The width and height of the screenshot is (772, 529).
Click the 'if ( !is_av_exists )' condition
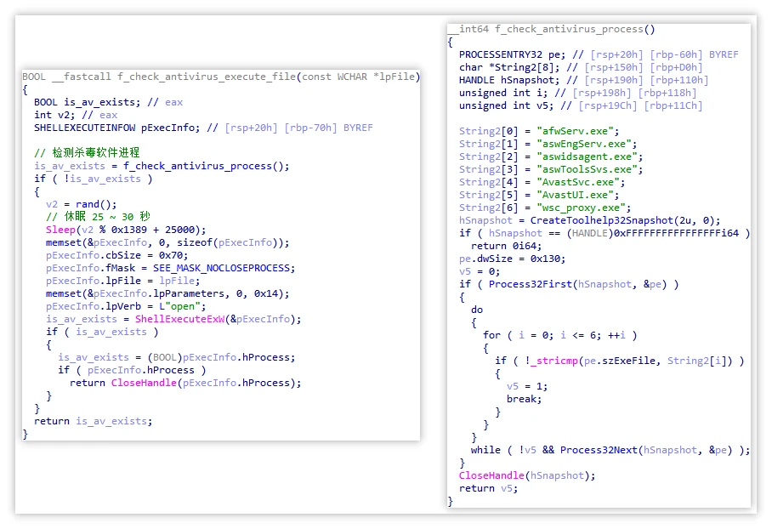pos(93,179)
